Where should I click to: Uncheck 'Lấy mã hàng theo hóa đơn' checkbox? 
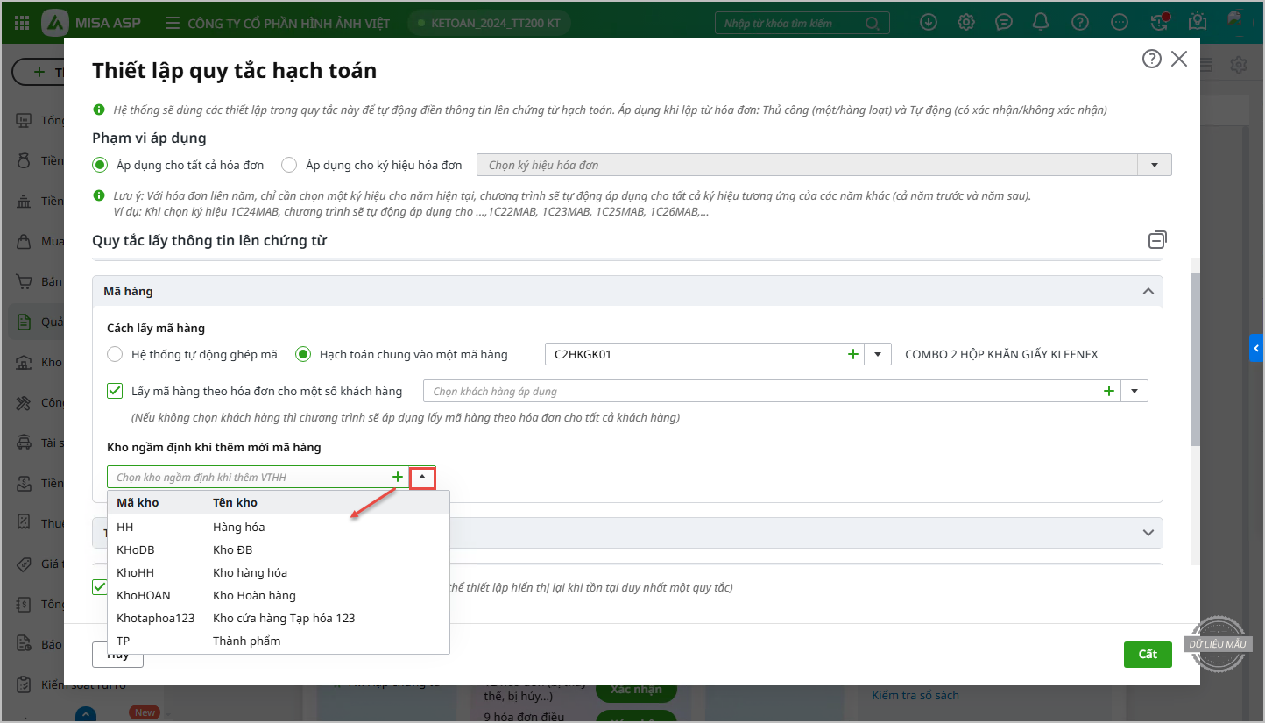tap(115, 391)
